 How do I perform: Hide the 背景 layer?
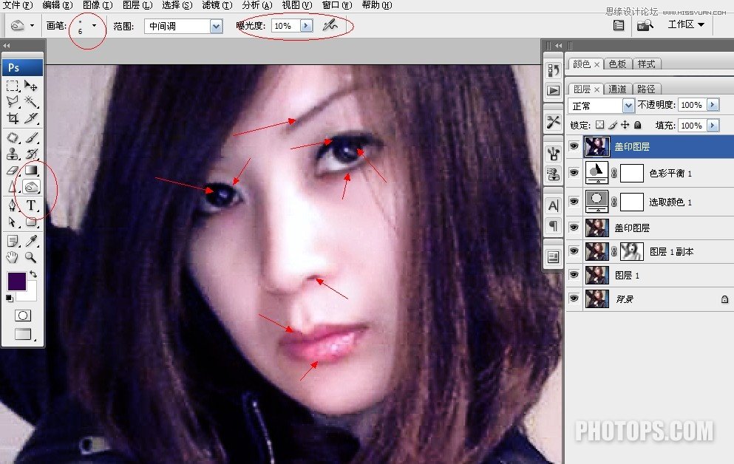coord(574,298)
